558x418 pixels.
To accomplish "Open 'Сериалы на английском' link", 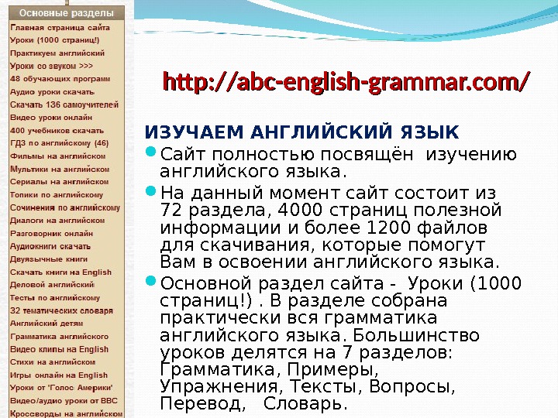I will 59,182.
